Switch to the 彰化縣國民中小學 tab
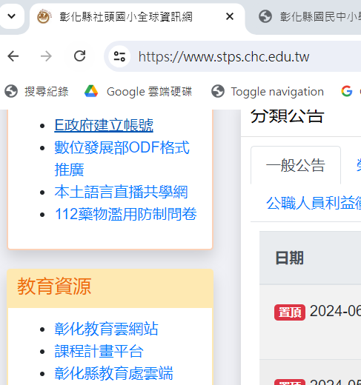 309,16
